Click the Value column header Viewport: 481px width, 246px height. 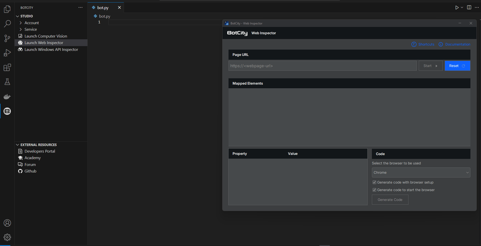[293, 154]
